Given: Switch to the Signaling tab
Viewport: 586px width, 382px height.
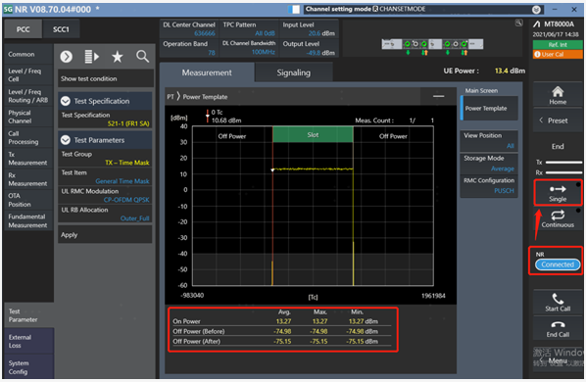Looking at the screenshot, I should tap(293, 72).
